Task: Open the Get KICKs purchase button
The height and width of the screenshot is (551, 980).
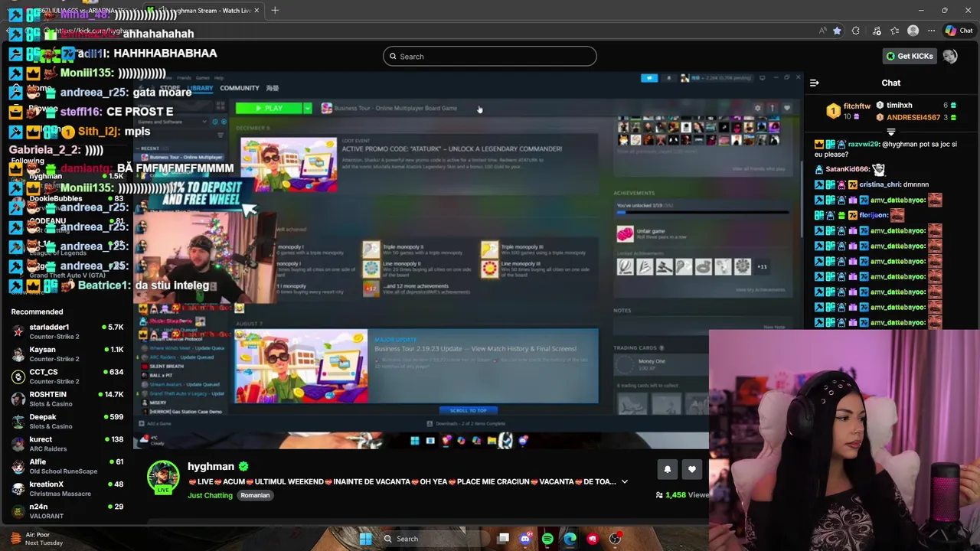Action: pyautogui.click(x=910, y=56)
